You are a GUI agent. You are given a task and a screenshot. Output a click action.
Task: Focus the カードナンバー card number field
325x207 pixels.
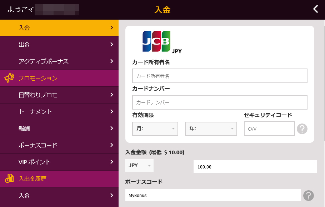click(220, 102)
